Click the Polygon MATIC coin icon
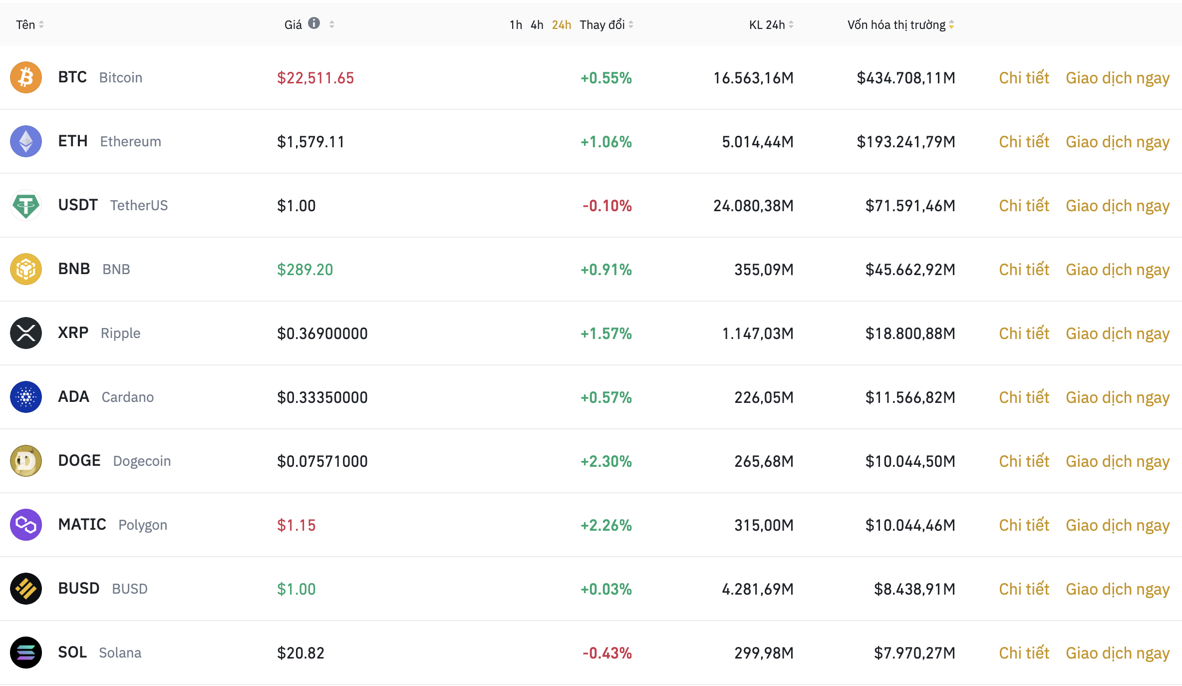Viewport: 1182px width, 686px height. click(x=26, y=525)
